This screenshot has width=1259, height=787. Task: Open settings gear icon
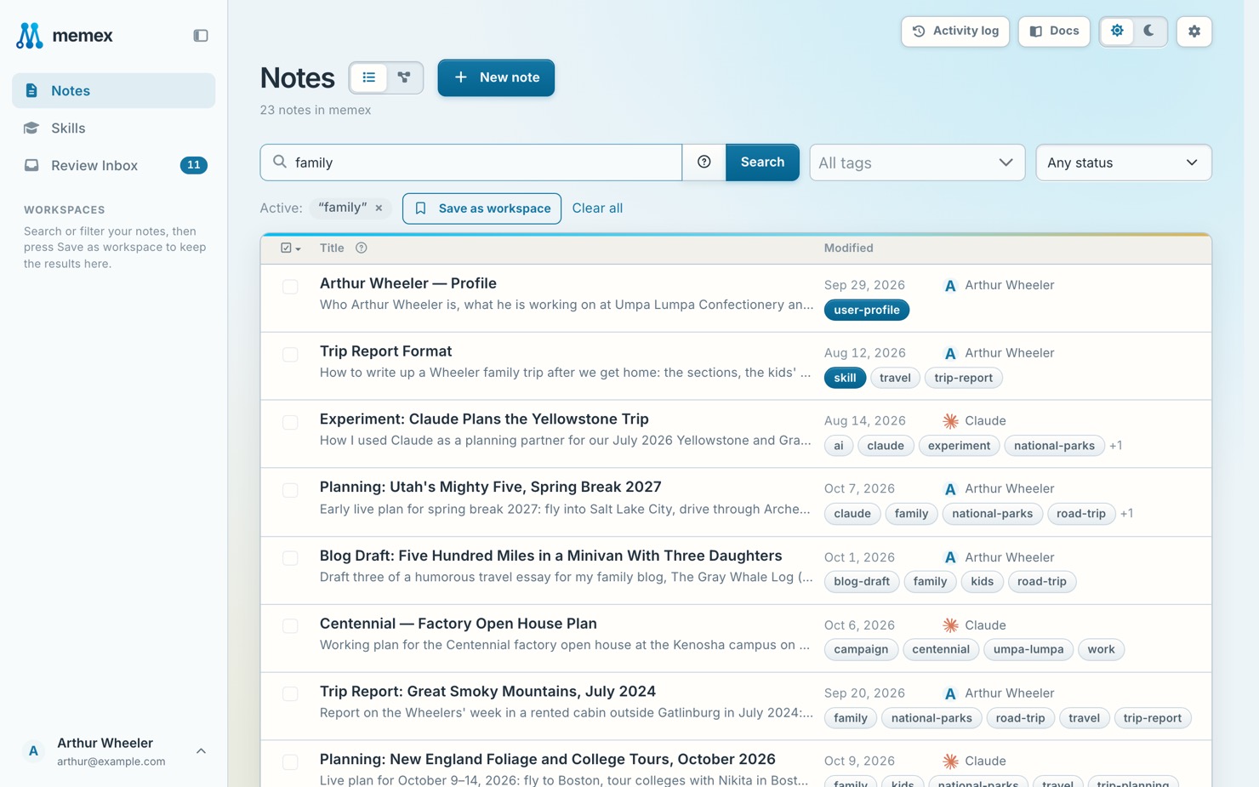point(1194,31)
